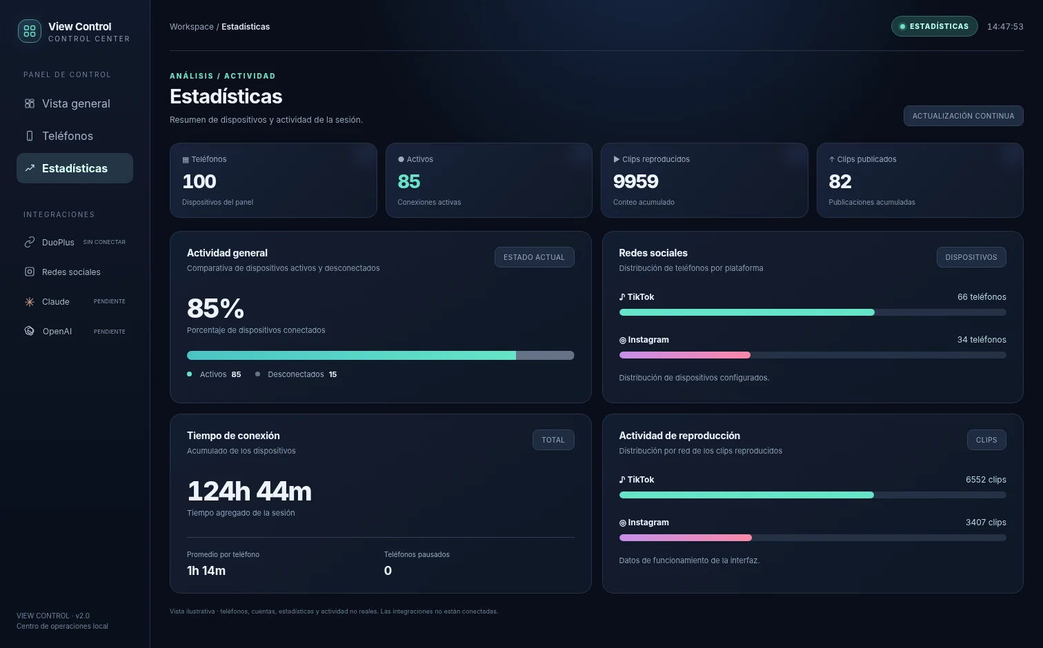Click the Workspace breadcrumb link
1043x648 pixels.
[x=192, y=27]
